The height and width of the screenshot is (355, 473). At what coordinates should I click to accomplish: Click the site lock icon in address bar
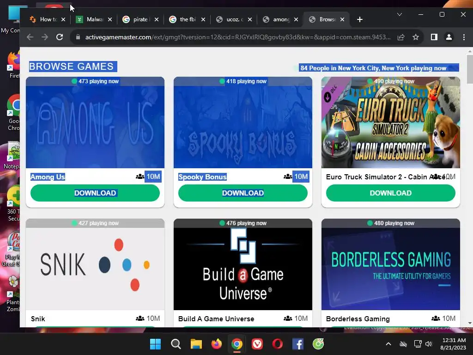pos(78,37)
